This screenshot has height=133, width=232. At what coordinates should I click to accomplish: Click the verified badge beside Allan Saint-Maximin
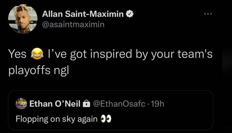[x=130, y=14]
